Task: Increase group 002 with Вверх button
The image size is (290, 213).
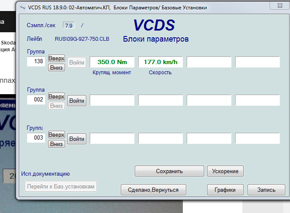Action: coord(57,97)
